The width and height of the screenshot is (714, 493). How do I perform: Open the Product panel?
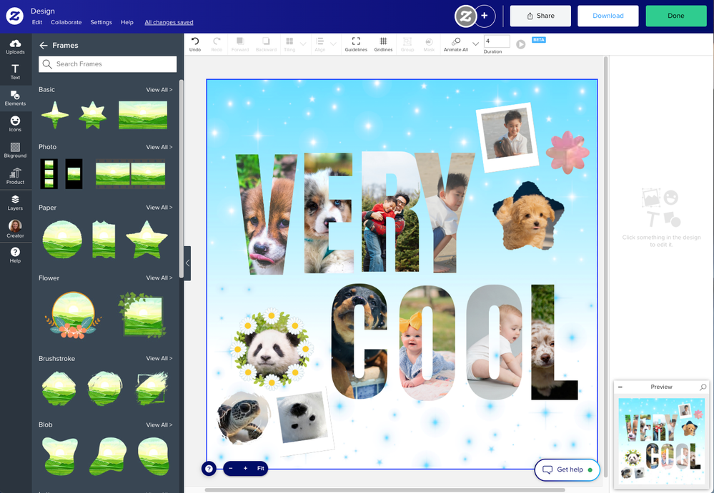click(15, 176)
